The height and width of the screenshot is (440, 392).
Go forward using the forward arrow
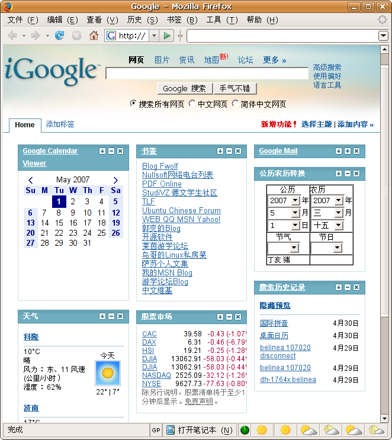[x=36, y=36]
